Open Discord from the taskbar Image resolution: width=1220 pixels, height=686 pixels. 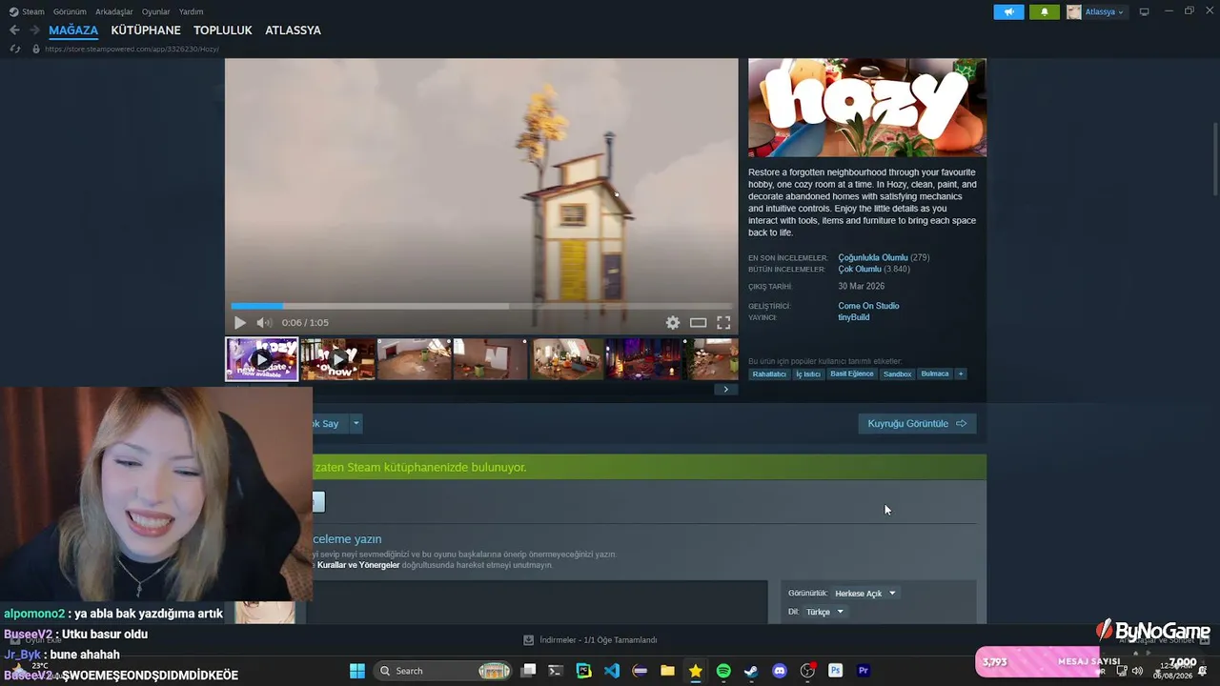click(780, 671)
